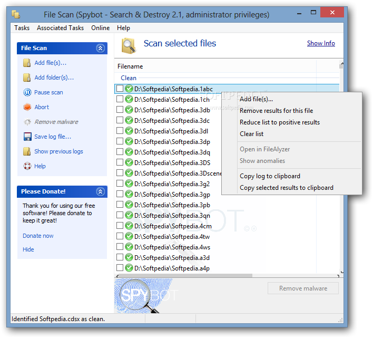Tick the checkbox for Softpedia.3dc
Viewport: 373px width, 338px height.
point(120,120)
